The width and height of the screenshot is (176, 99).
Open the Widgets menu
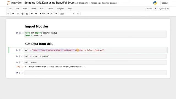tap(60, 9)
